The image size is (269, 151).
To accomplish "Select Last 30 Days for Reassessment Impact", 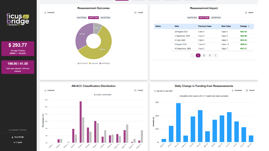I will tap(192, 17).
